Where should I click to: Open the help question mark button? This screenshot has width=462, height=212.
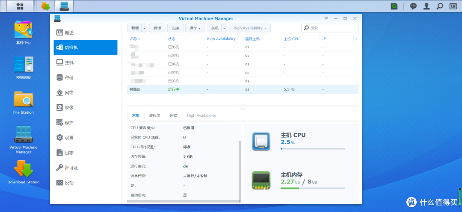[x=326, y=18]
